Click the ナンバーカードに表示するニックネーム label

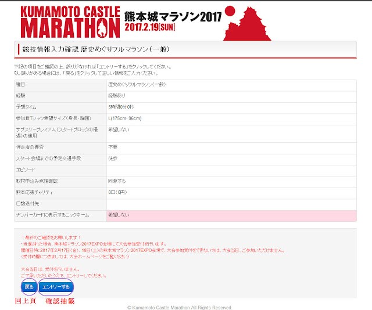52,215
